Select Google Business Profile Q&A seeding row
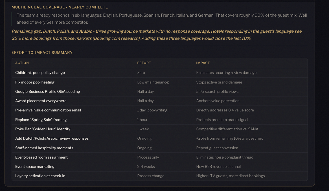Image resolution: width=329 pixels, height=191 pixels. (x=48, y=91)
